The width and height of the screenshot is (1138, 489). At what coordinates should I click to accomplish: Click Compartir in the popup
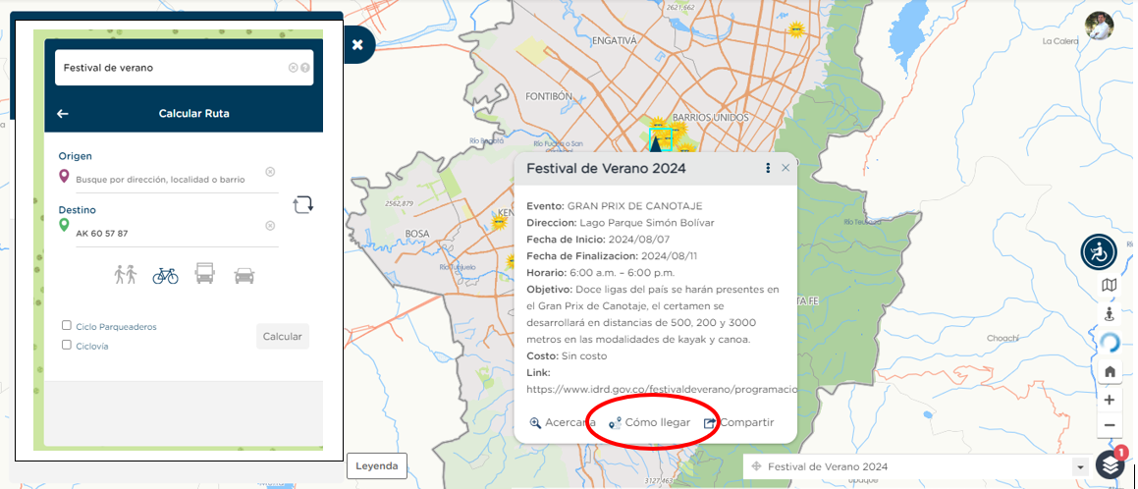(x=739, y=422)
